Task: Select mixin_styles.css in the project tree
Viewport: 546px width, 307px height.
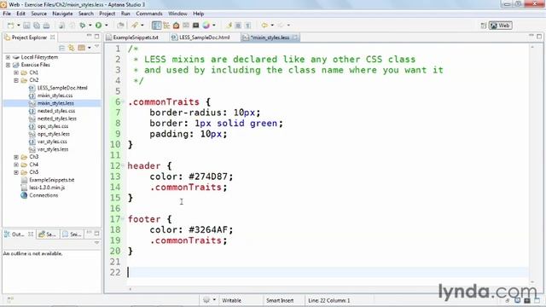Action: click(55, 96)
